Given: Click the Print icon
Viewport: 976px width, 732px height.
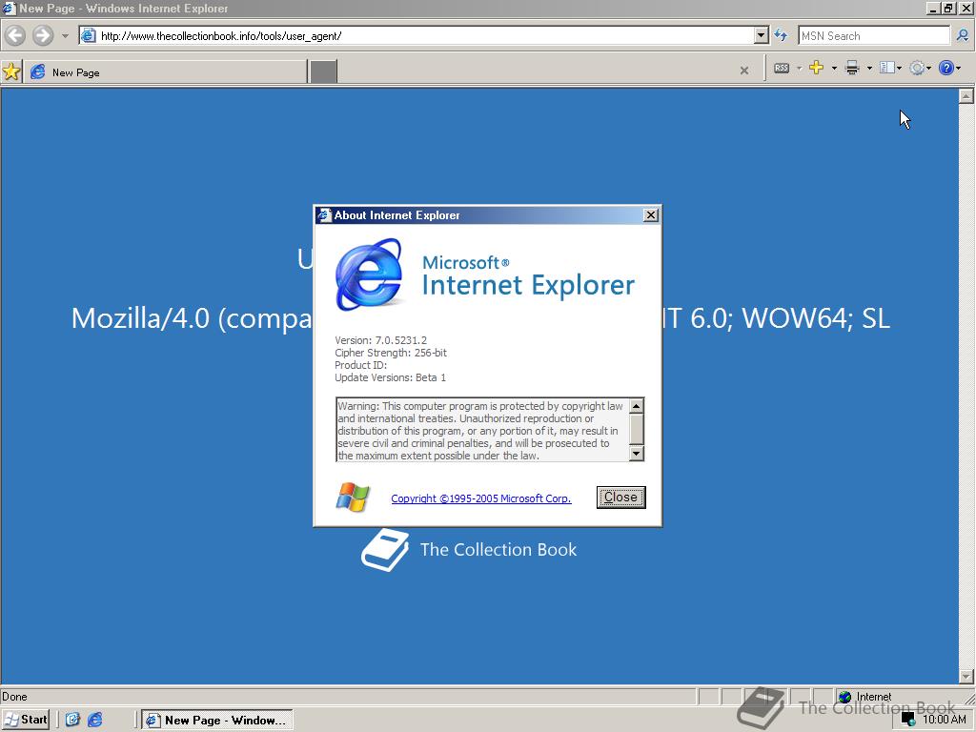Looking at the screenshot, I should [852, 68].
